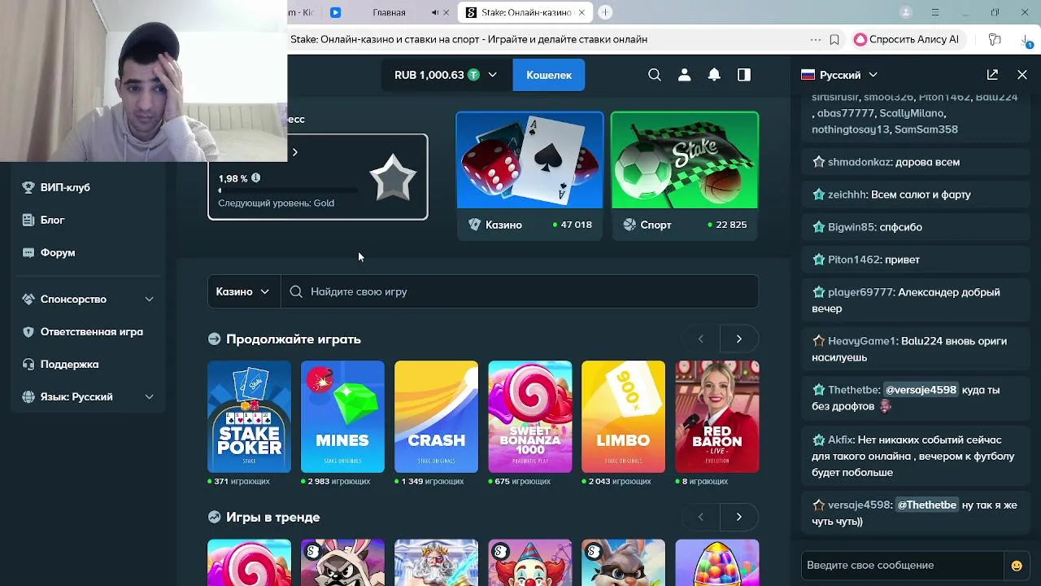This screenshot has height=586, width=1041.
Task: Click the VIP level star icon
Action: (x=393, y=177)
